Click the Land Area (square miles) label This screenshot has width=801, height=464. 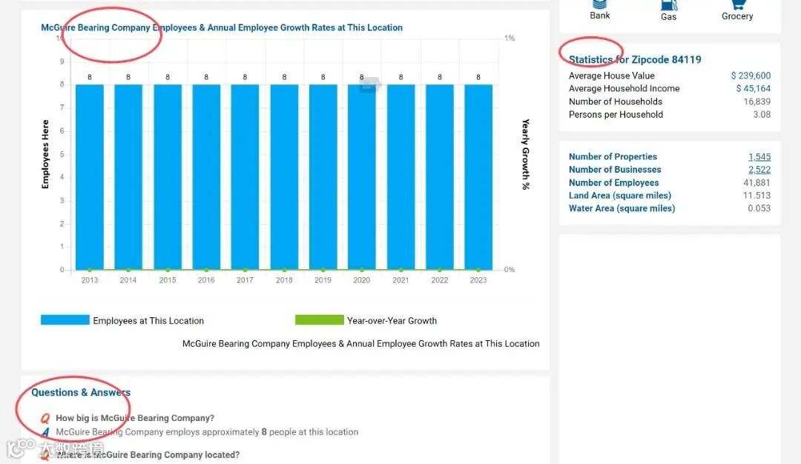620,196
